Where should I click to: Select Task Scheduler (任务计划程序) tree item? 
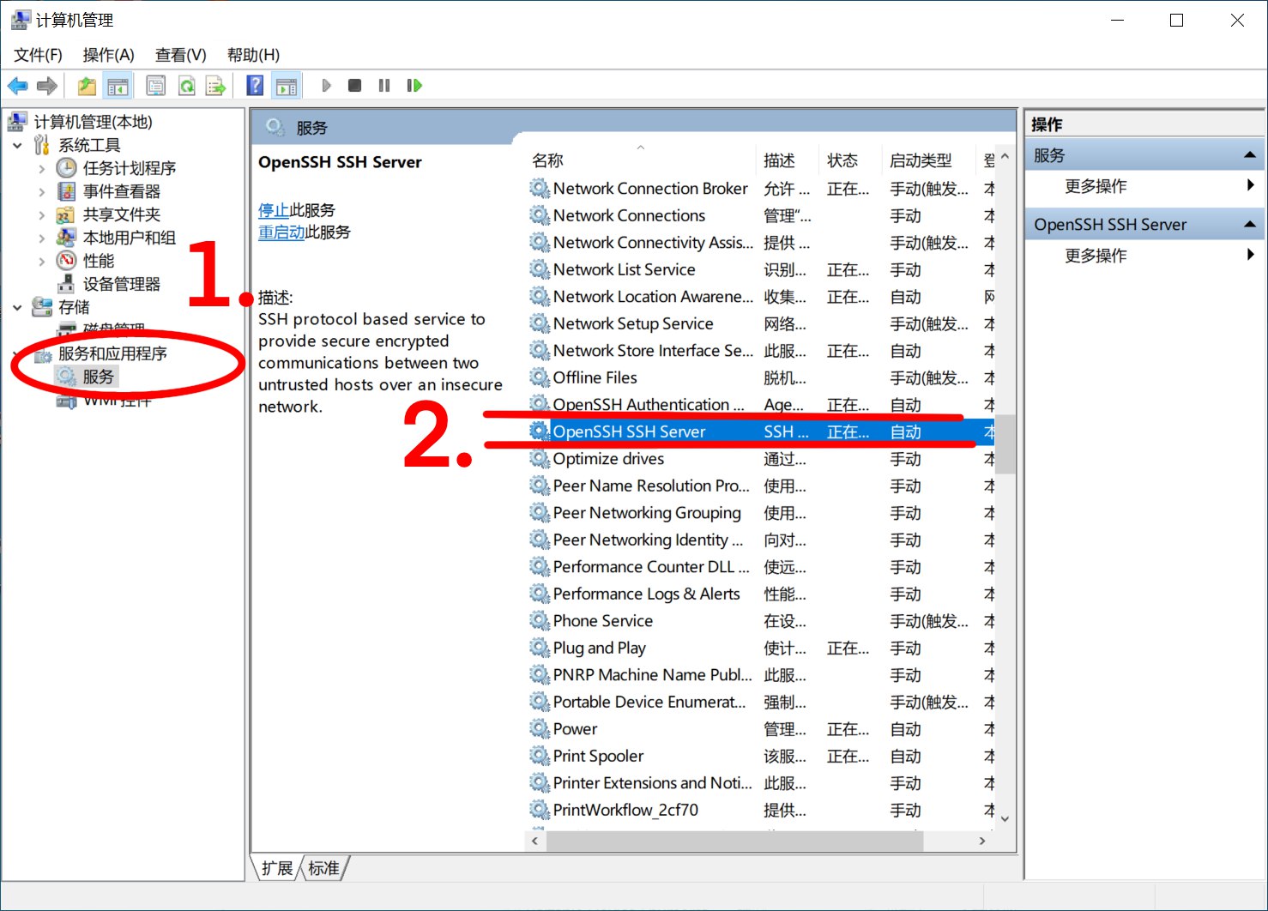tap(130, 168)
